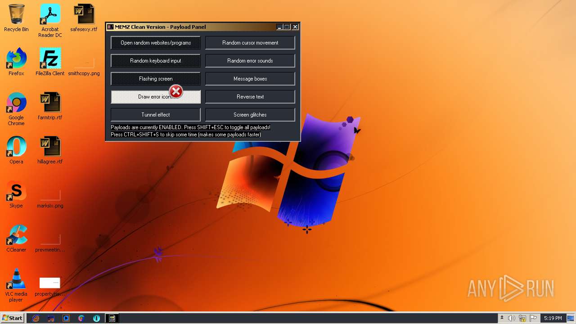Select the farmtrip.rtf document icon
This screenshot has width=576, height=324.
(50, 106)
